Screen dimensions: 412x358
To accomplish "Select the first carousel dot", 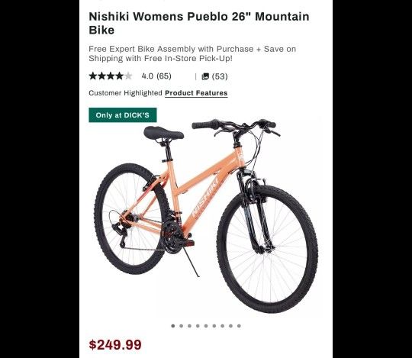I will coord(173,326).
